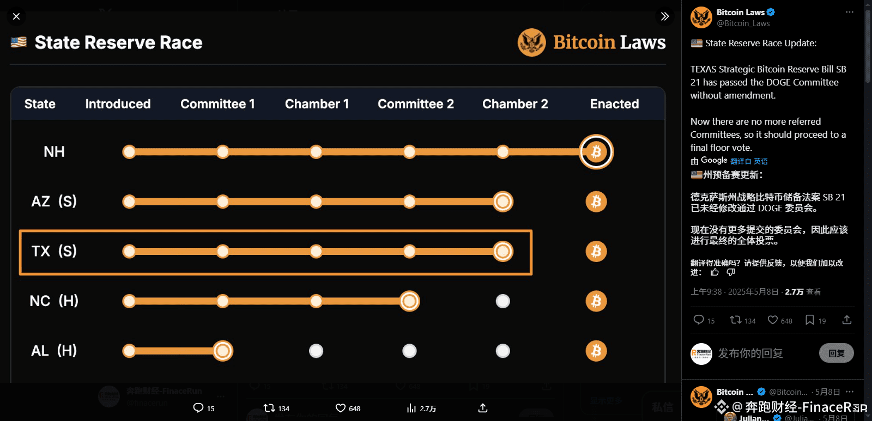Click the Bitcoin Laws circular profile avatar
Viewport: 872px width, 421px height.
[x=701, y=17]
